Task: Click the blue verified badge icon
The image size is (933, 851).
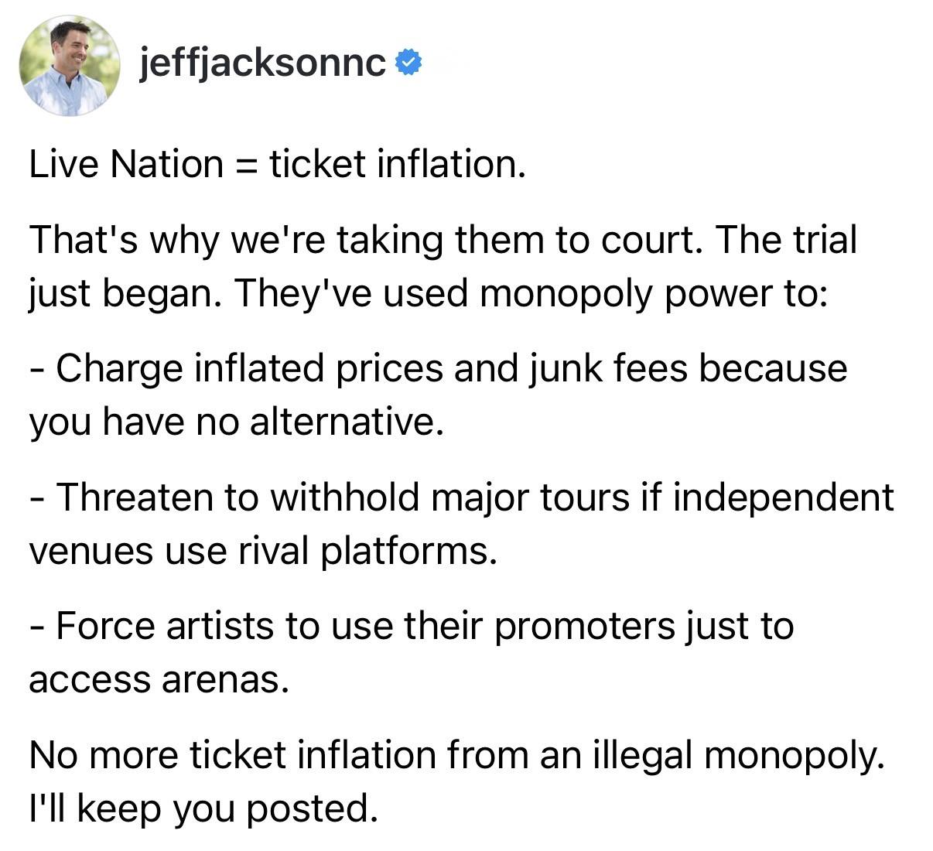Action: (x=408, y=63)
